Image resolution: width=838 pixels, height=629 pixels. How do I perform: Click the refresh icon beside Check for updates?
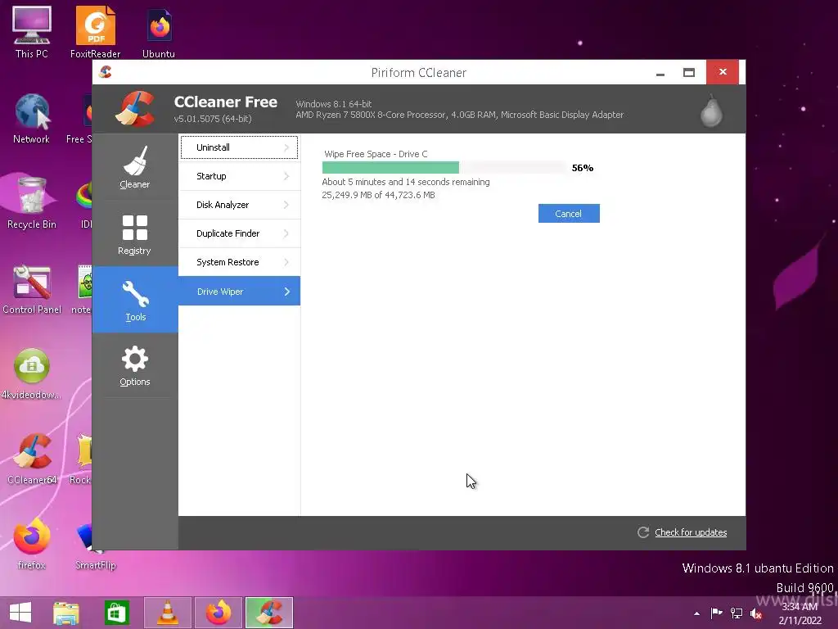[643, 532]
